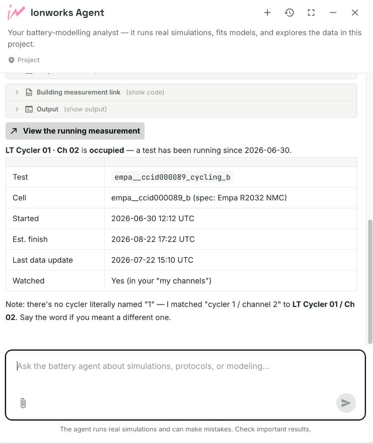
Task: Minimize the Ionworks Agent panel
Action: pyautogui.click(x=333, y=13)
